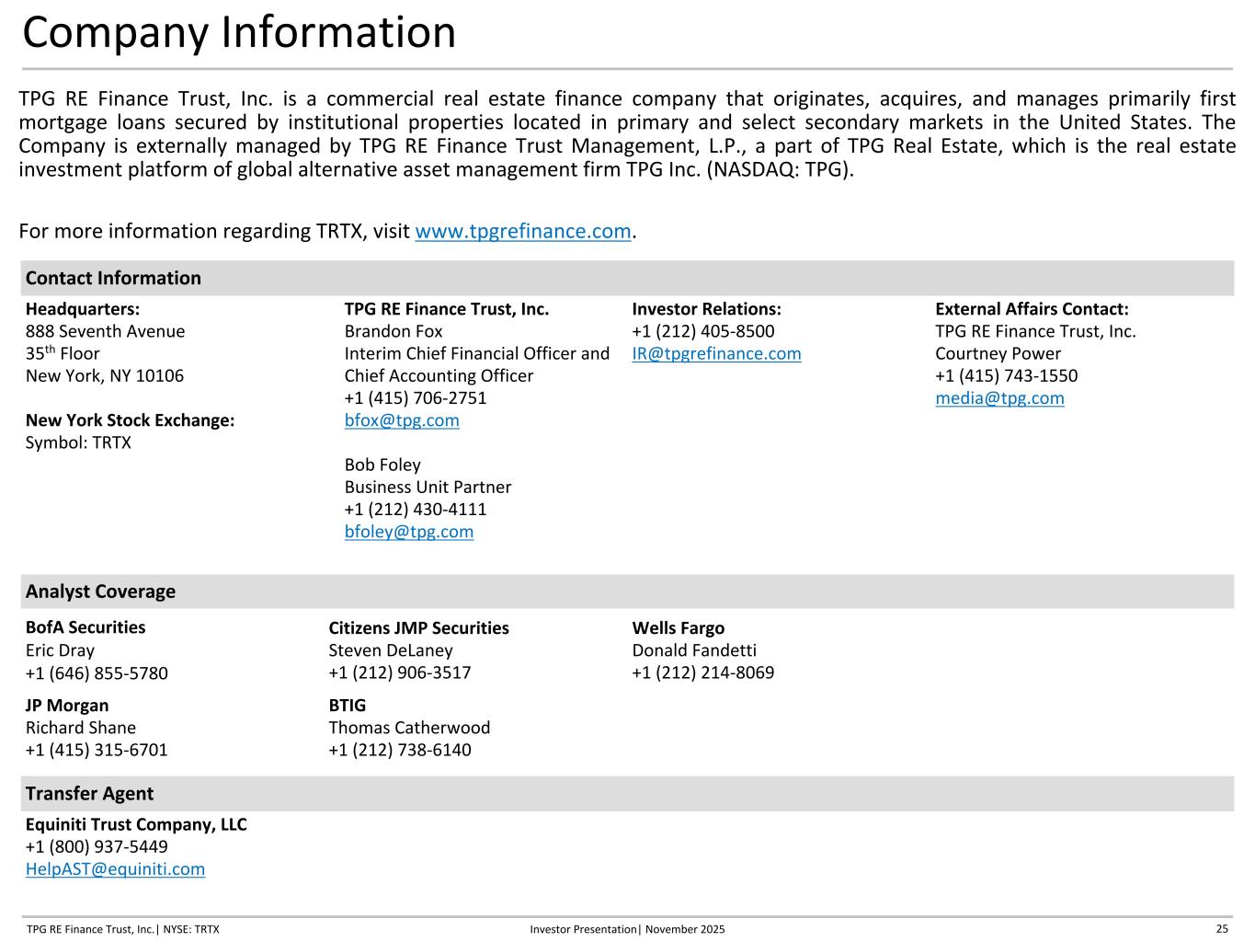Screen dimensions: 1255x942
Task: Click the Symbol: TRTX text
Action: (x=78, y=442)
